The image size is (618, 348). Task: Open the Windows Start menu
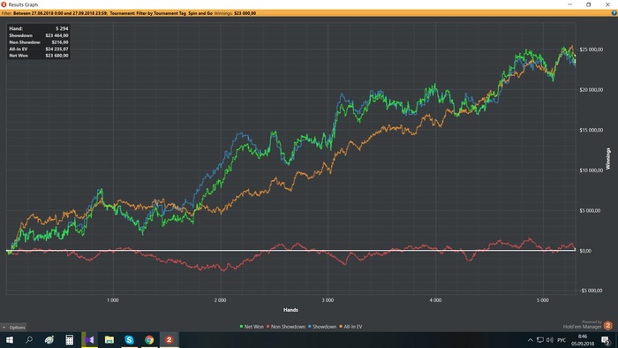(x=9, y=340)
